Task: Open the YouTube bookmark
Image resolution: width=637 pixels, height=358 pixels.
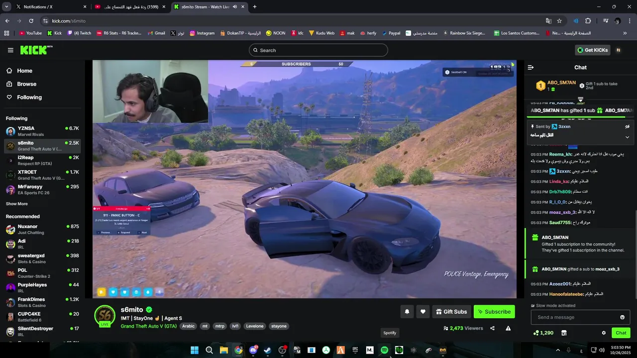Action: [30, 33]
